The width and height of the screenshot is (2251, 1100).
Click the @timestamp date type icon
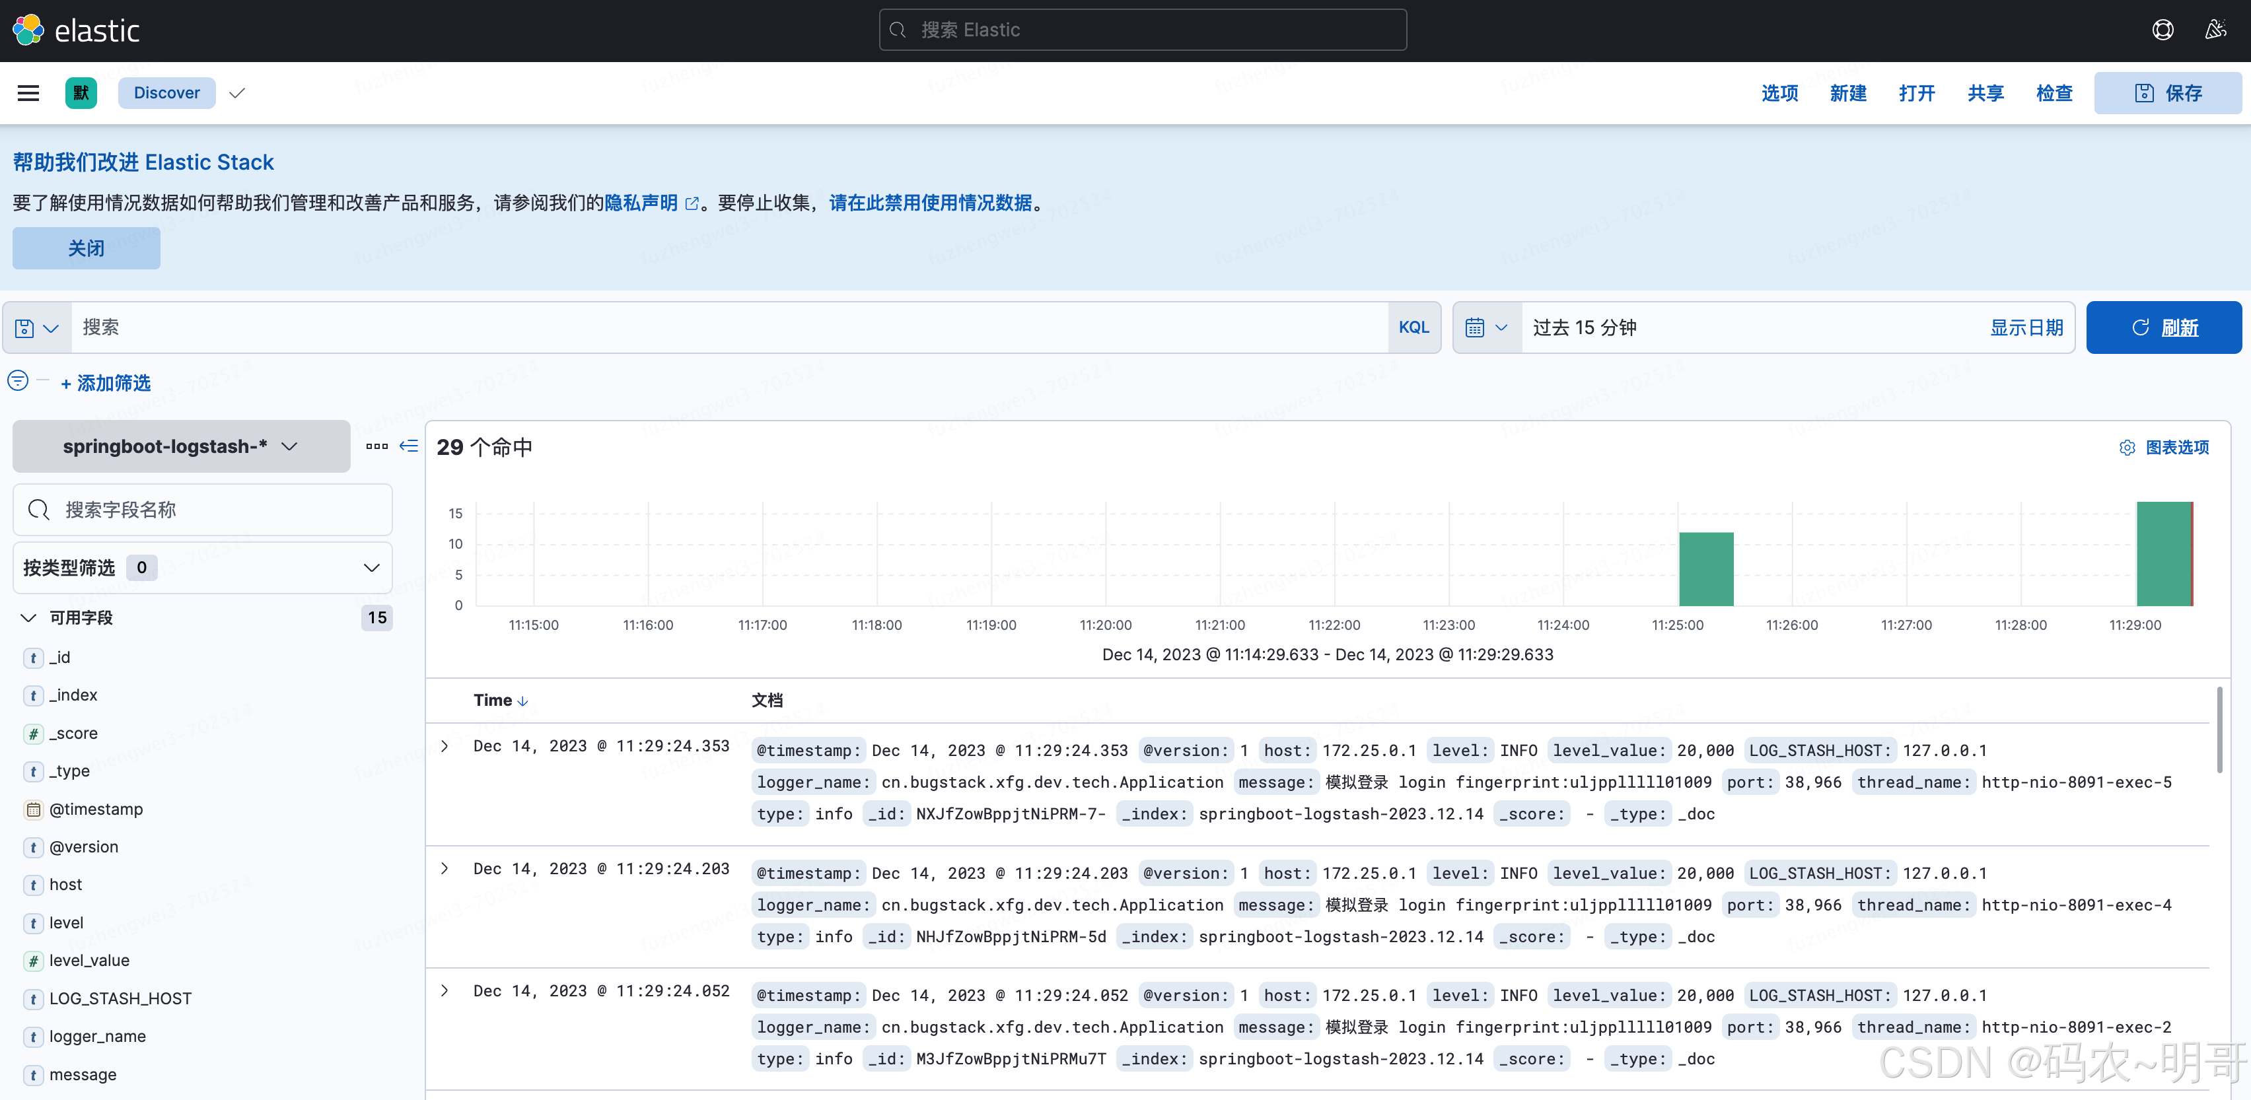(x=33, y=810)
